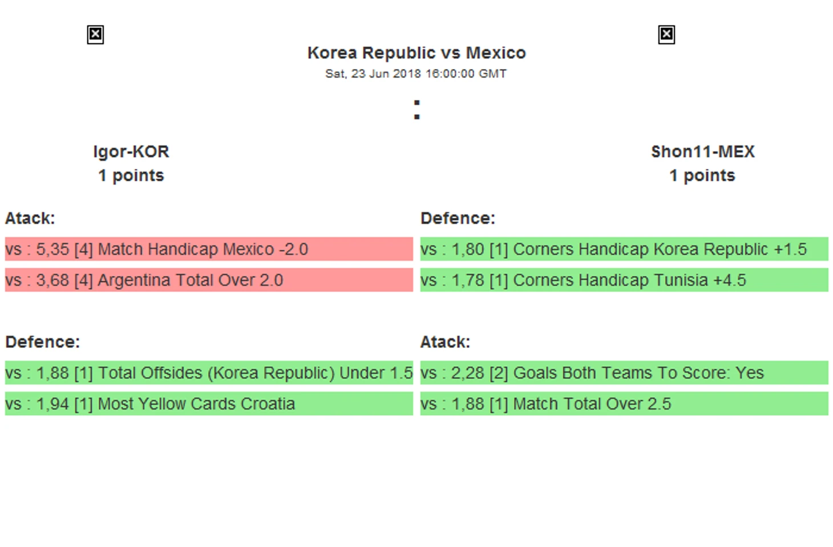The width and height of the screenshot is (833, 547).
Task: Click the Atack heading on Shon11-MEX's side
Action: coord(445,342)
